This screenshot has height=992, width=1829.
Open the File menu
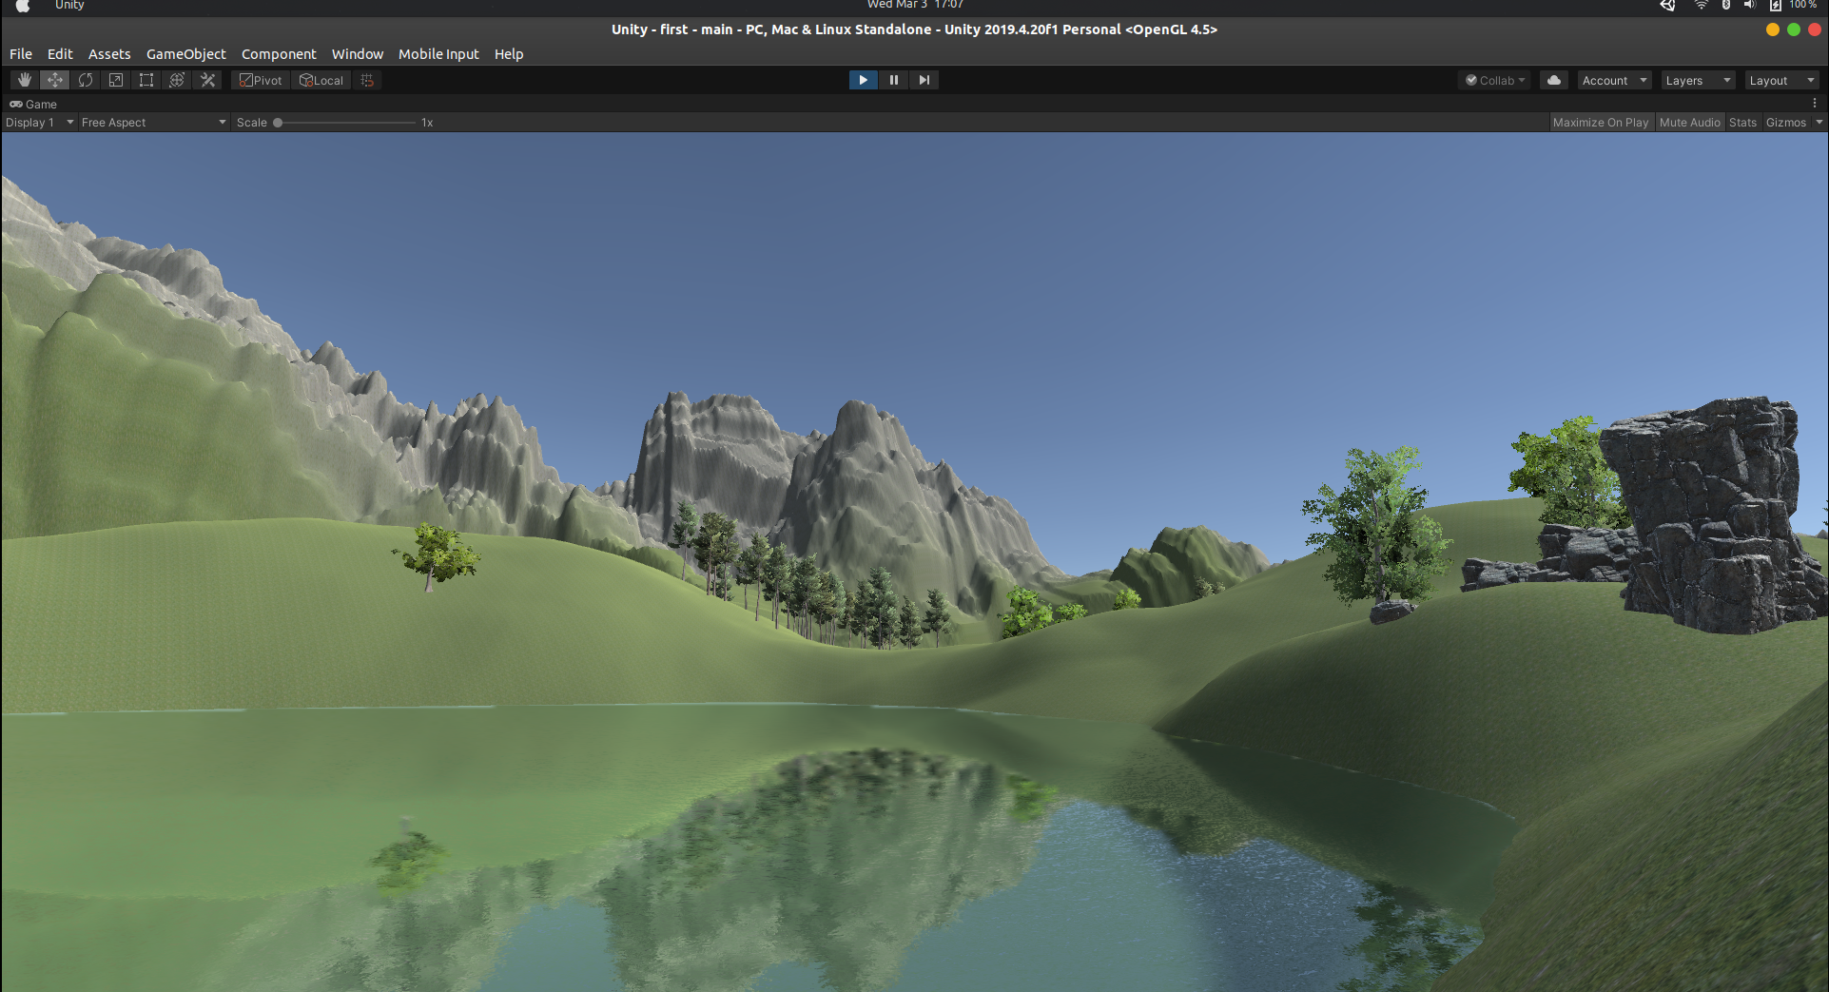point(21,54)
